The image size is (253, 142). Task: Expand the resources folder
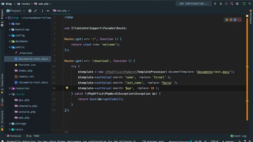pos(9,88)
